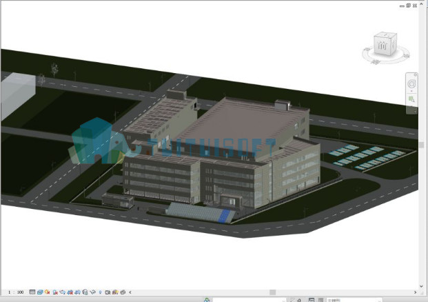Viewport: 428px width, 302px height.
Task: Open the Steering Wheels navigation tool
Action: tap(411, 83)
